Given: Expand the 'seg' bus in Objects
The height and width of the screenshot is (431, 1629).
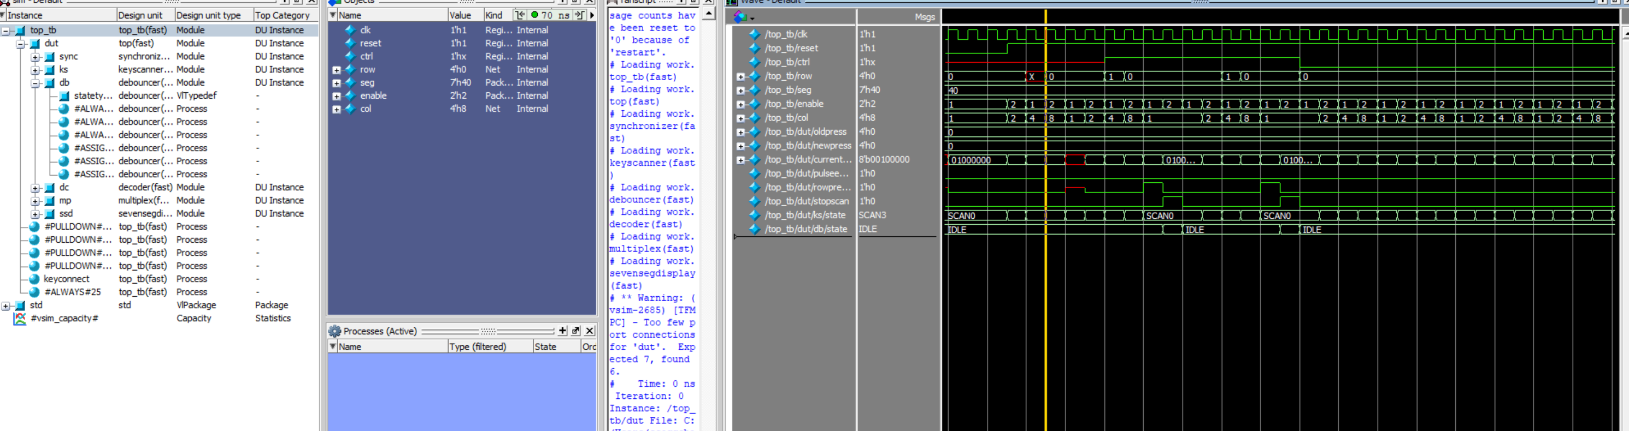Looking at the screenshot, I should (x=337, y=83).
